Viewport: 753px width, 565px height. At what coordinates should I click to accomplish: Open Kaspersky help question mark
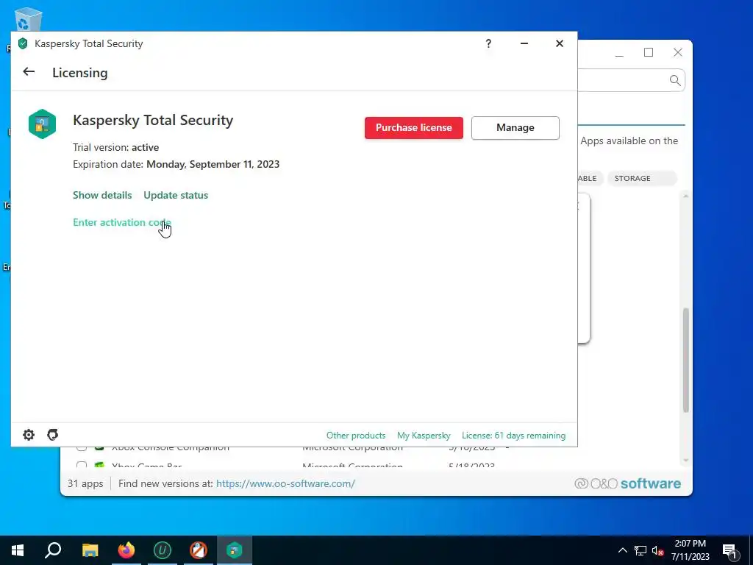pyautogui.click(x=488, y=43)
